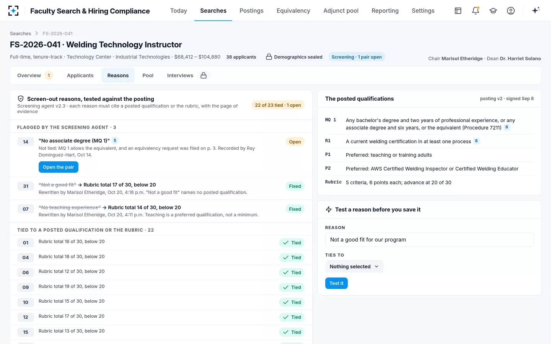Click the 22 of 23 tied badge
This screenshot has width=551, height=344.
[x=278, y=105]
